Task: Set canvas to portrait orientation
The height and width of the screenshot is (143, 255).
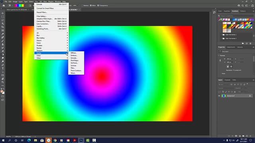Action: [x=228, y=66]
